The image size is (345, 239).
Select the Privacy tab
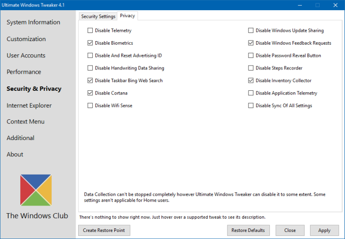127,16
